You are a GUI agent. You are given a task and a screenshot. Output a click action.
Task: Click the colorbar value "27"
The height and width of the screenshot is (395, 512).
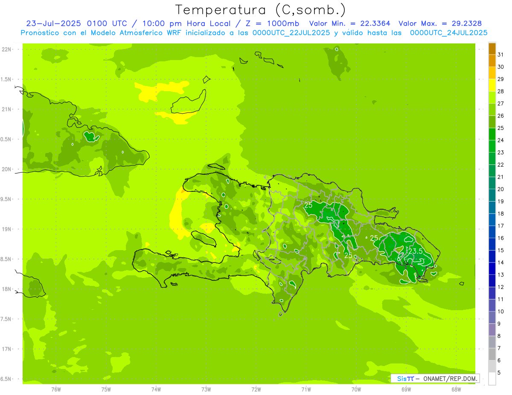(x=500, y=104)
